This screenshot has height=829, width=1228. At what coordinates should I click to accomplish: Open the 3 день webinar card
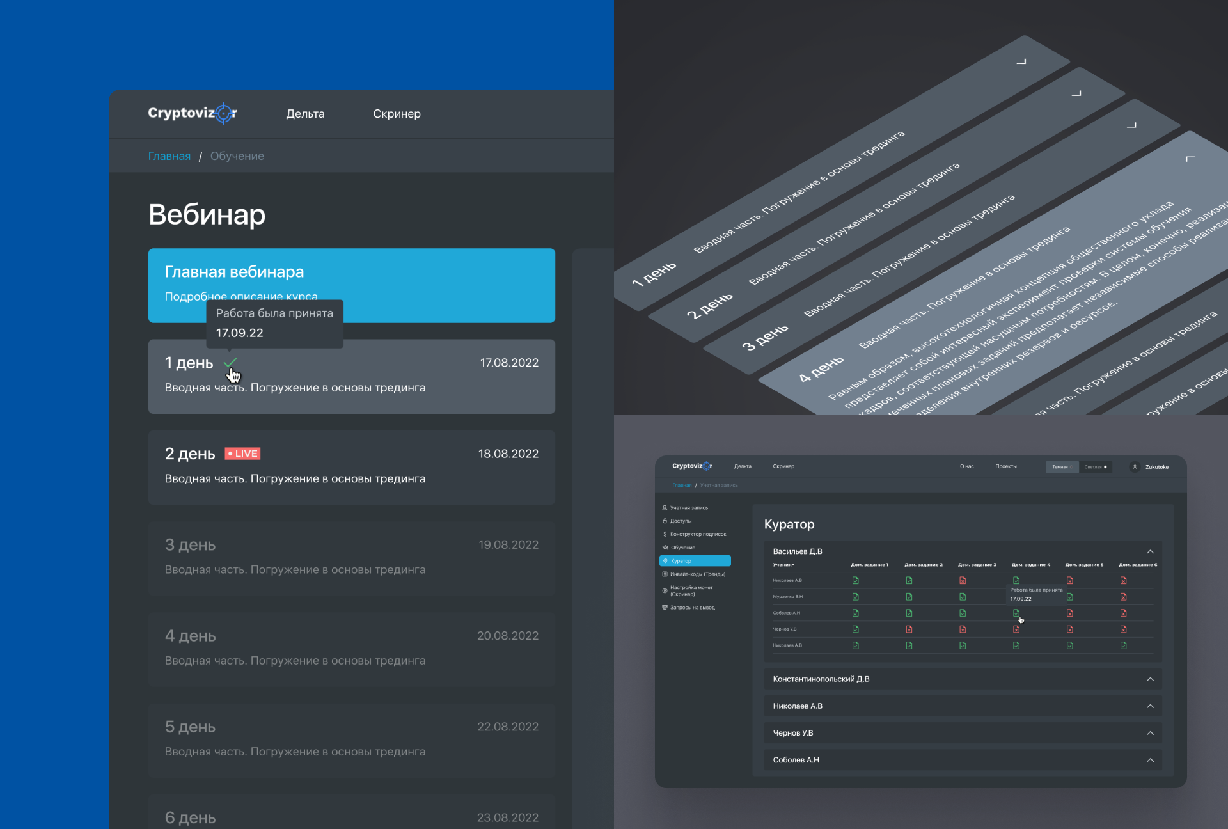pos(351,558)
